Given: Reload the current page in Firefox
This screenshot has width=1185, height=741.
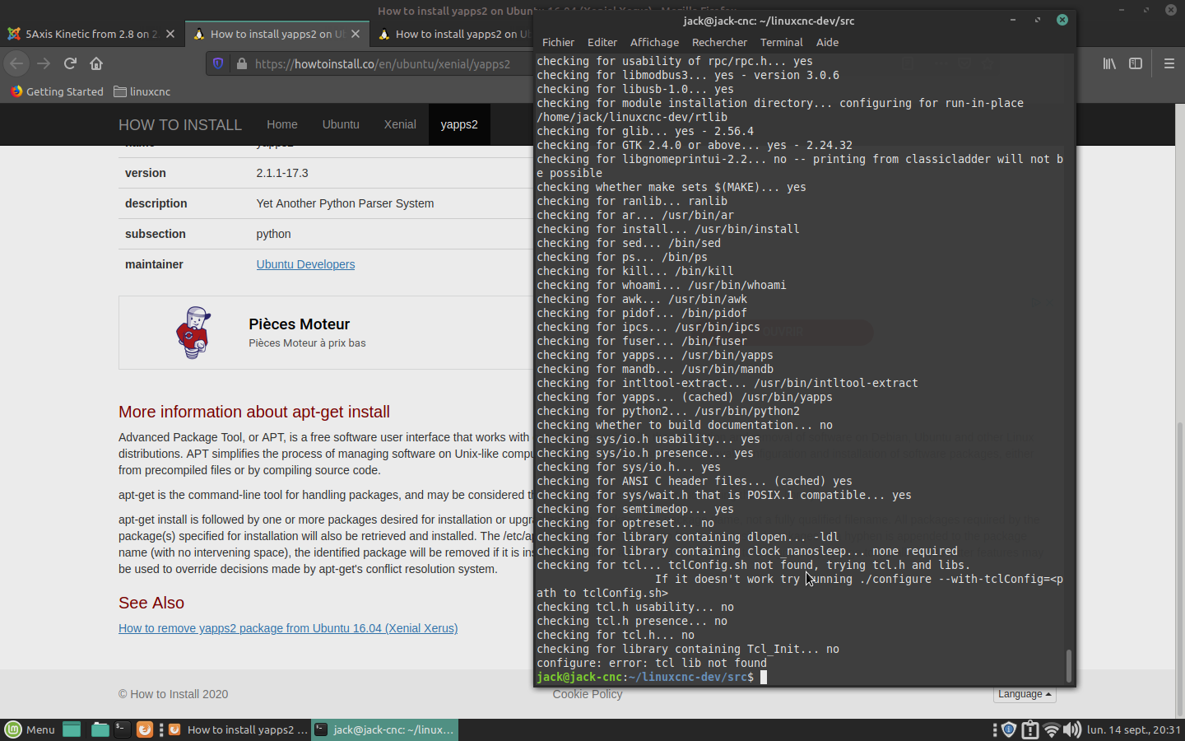Looking at the screenshot, I should click(70, 63).
